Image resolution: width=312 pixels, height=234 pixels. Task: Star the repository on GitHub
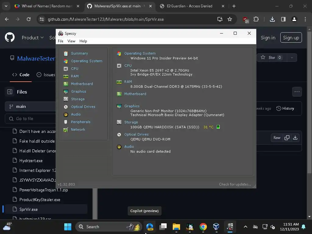pos(271,58)
